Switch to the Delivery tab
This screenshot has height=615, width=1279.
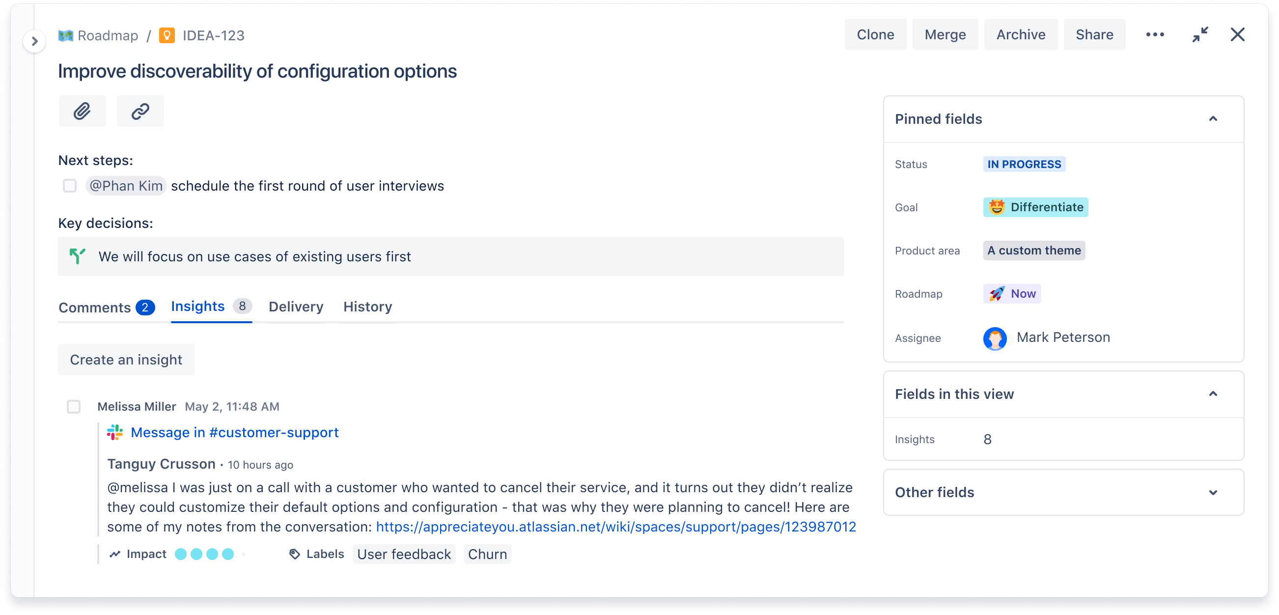pyautogui.click(x=295, y=306)
